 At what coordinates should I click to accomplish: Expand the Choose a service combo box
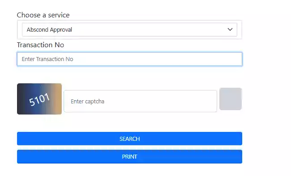129,29
